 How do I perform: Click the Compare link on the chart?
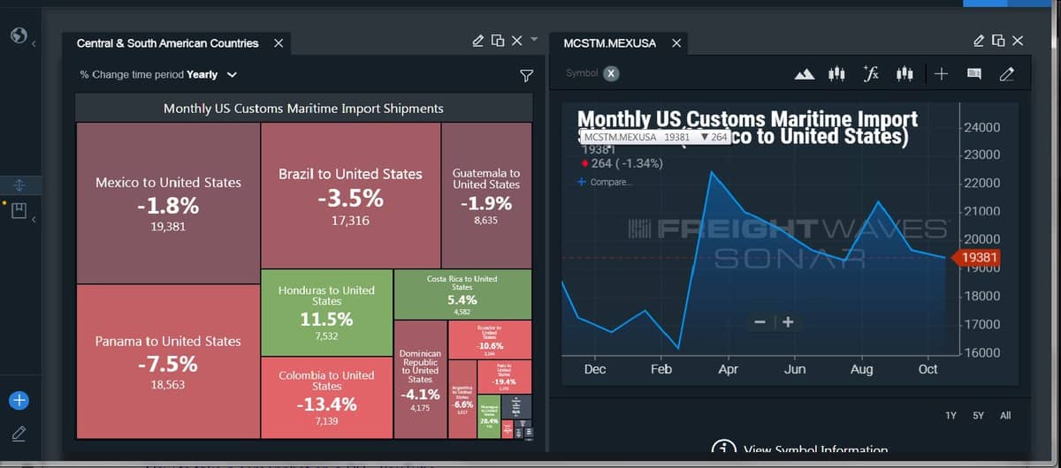606,182
